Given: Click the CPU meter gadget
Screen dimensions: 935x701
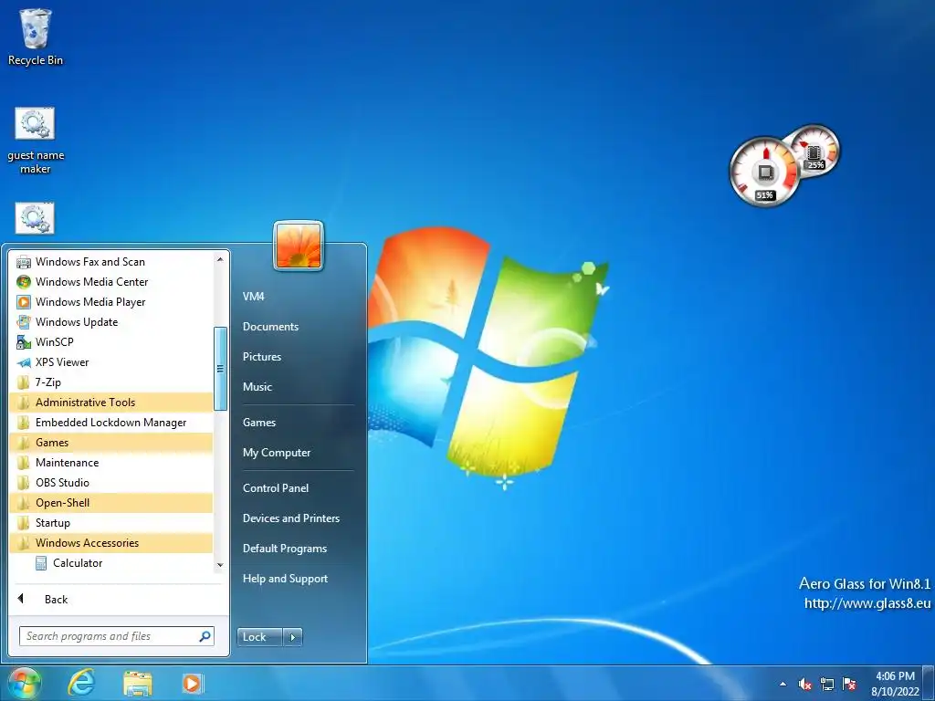Looking at the screenshot, I should [x=765, y=173].
